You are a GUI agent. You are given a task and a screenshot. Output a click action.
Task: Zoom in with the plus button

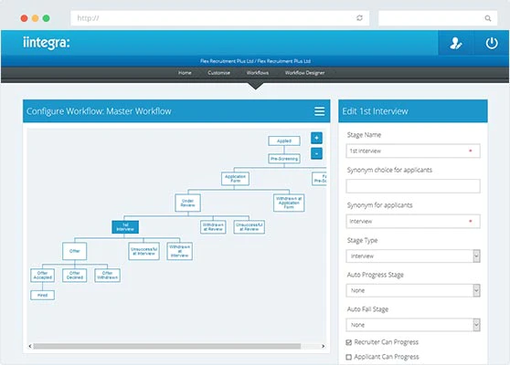(x=316, y=138)
